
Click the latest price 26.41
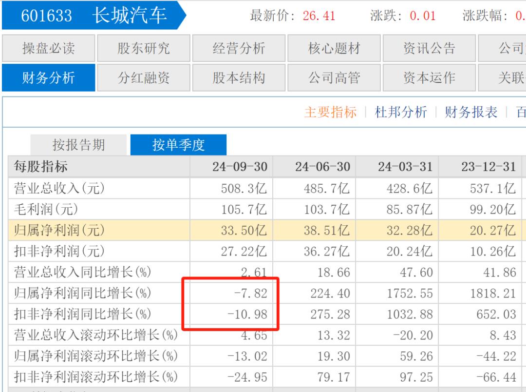point(319,16)
